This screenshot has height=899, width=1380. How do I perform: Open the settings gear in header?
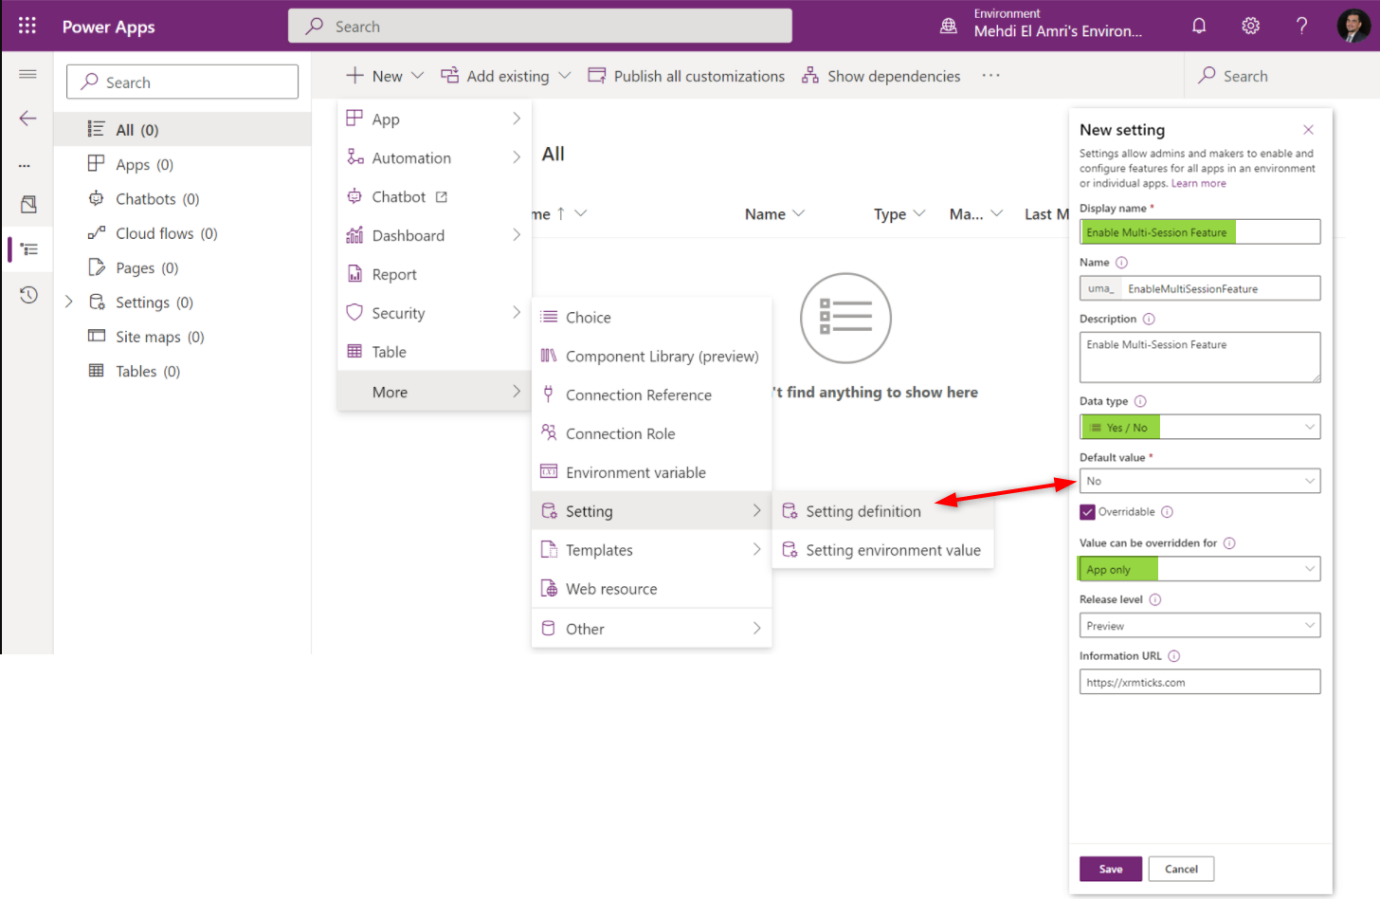[x=1250, y=26]
